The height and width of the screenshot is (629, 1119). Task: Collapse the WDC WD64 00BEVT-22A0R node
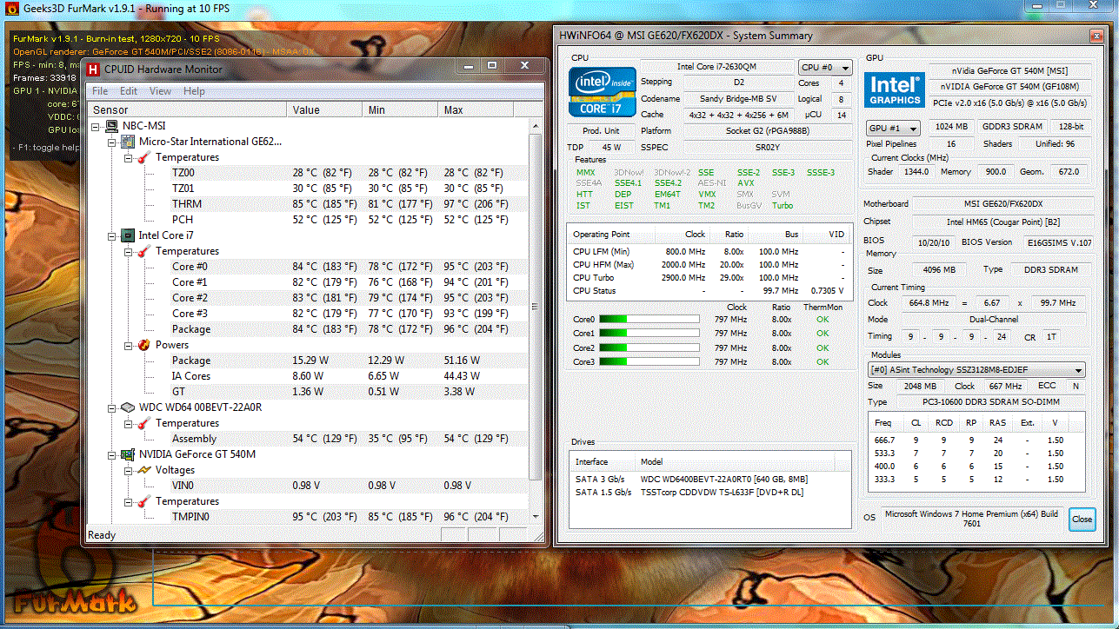[112, 407]
